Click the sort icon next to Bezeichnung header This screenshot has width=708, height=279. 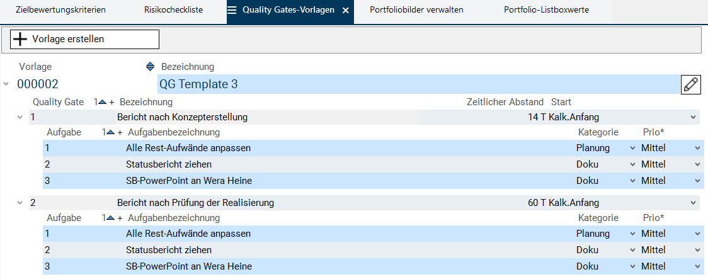click(150, 67)
